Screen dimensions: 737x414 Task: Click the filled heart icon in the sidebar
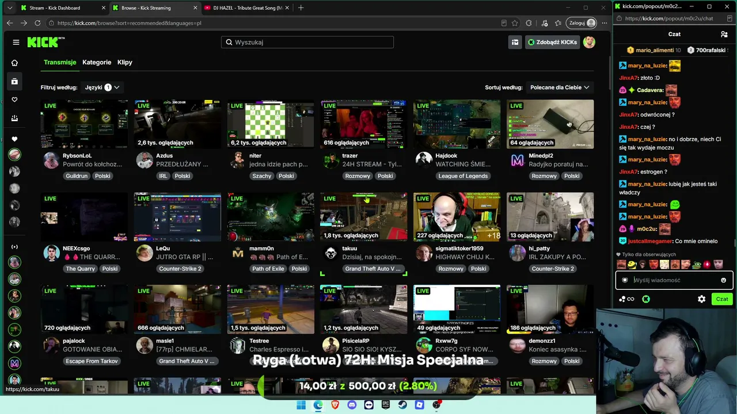point(15,139)
